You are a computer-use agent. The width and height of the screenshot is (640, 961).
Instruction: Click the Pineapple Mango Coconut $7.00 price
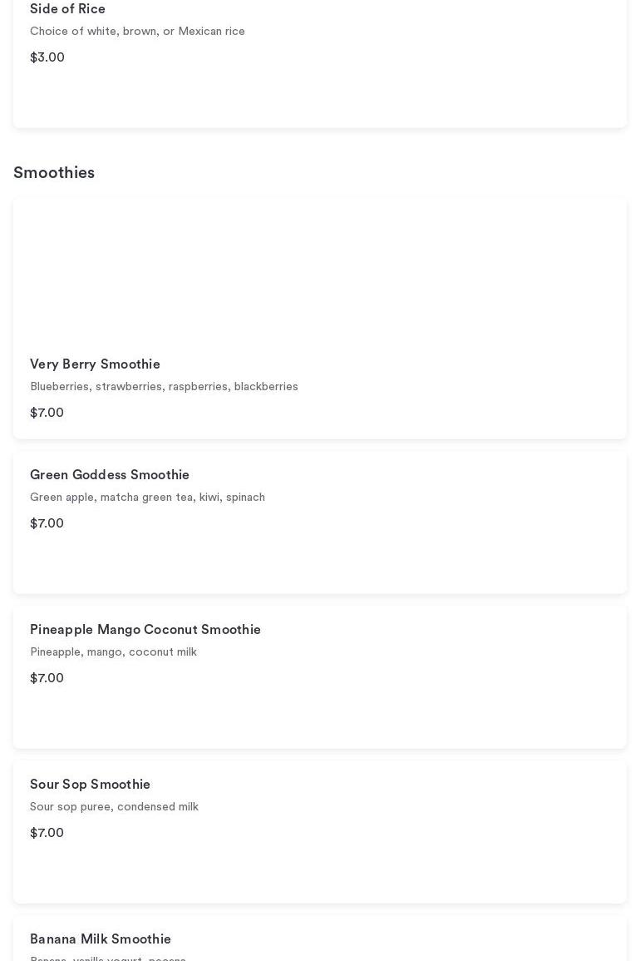click(47, 678)
